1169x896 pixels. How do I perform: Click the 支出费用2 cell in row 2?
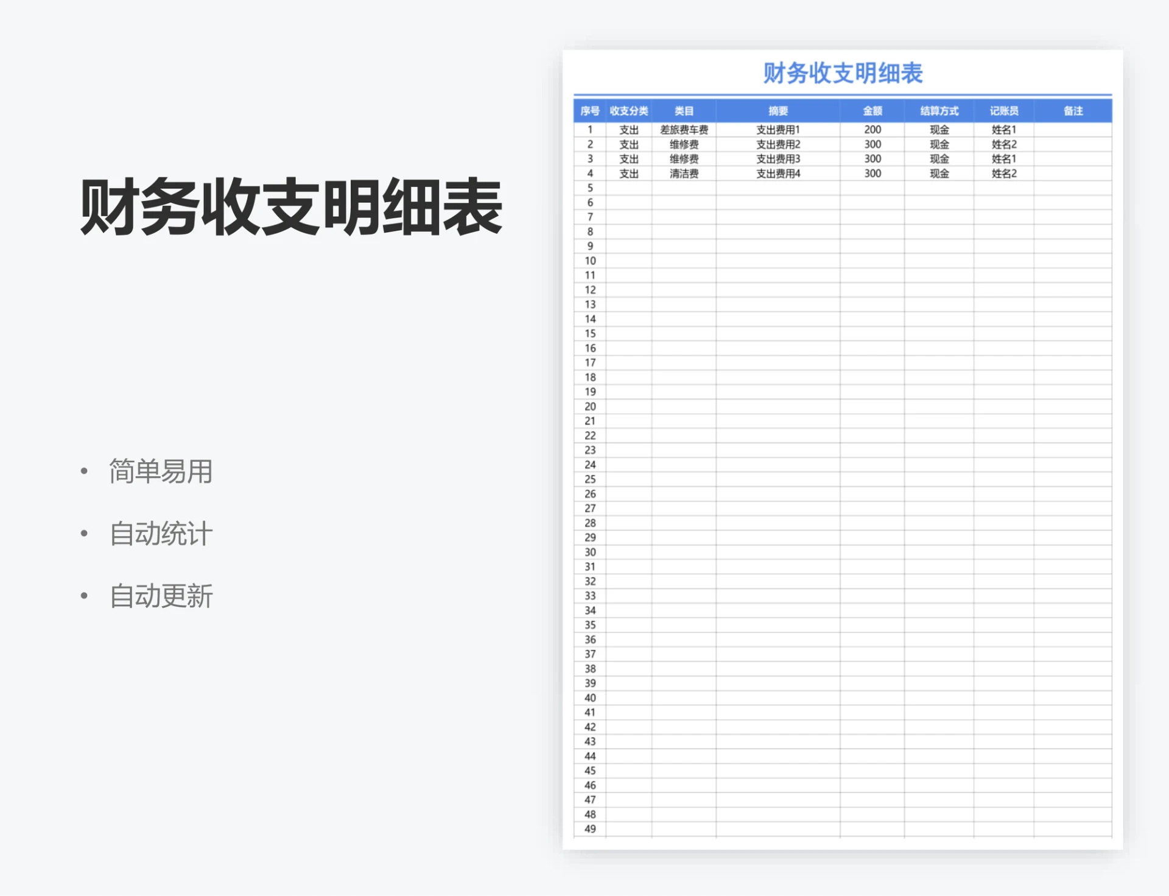coord(779,144)
